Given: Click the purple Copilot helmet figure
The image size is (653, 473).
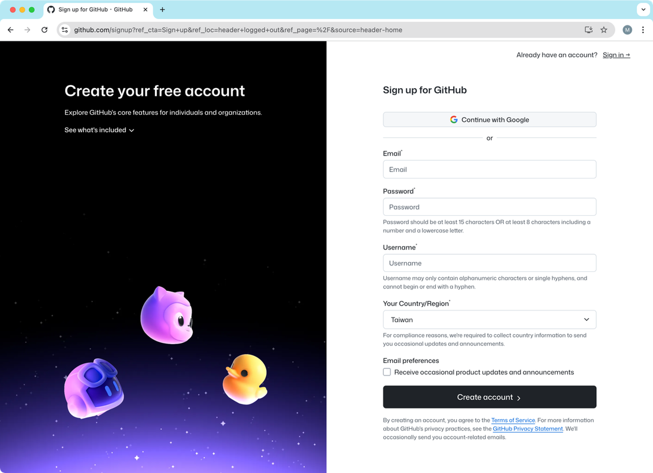Looking at the screenshot, I should click(93, 388).
